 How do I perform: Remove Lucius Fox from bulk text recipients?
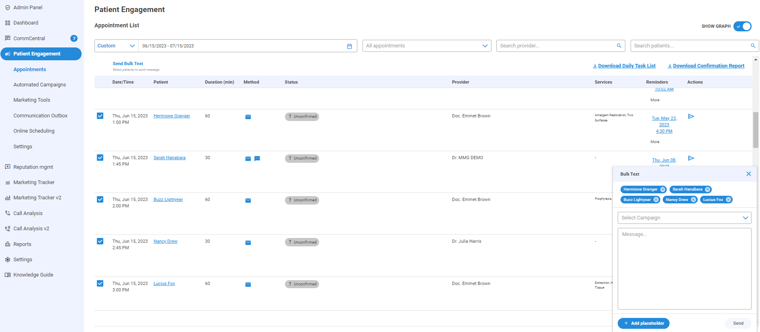point(728,200)
